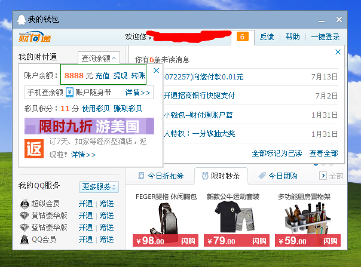Click 赠送 for QQ会员
361x267 pixels.
106,240
